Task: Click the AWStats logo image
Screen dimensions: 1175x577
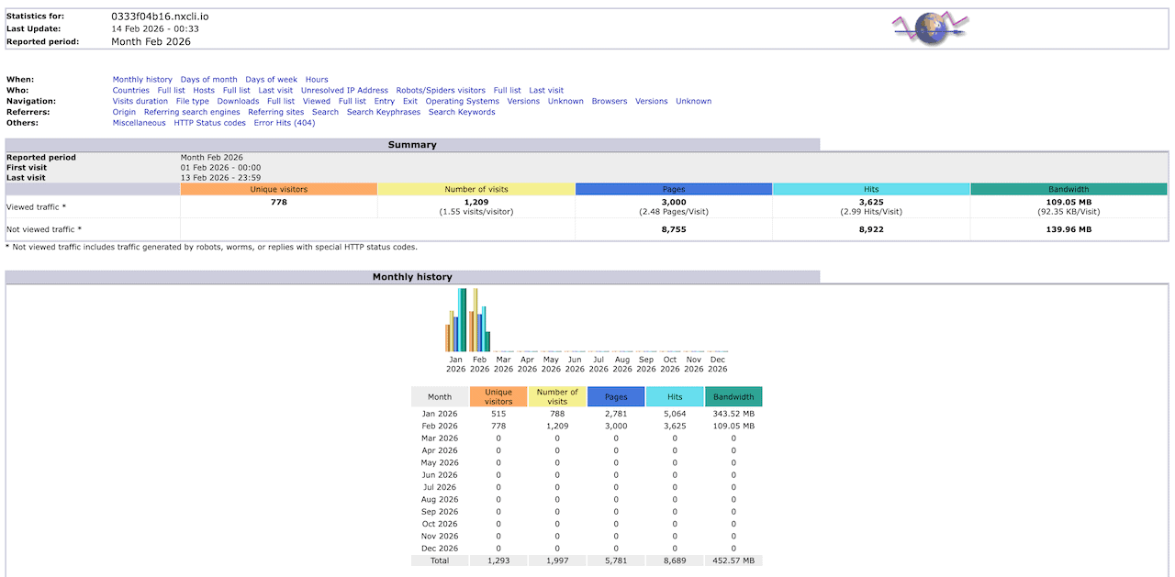Action: point(928,28)
